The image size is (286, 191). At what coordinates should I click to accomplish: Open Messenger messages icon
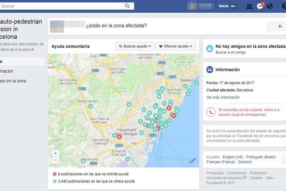(x=260, y=6)
